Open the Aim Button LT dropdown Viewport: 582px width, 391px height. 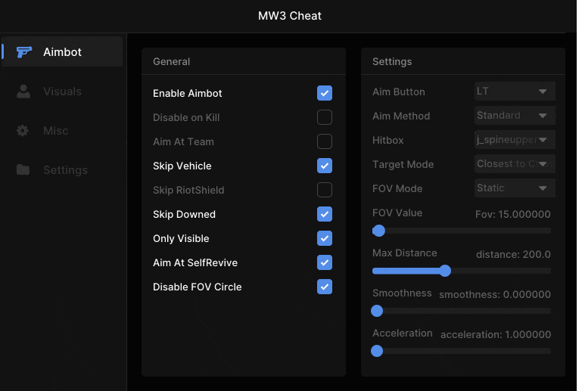(515, 92)
